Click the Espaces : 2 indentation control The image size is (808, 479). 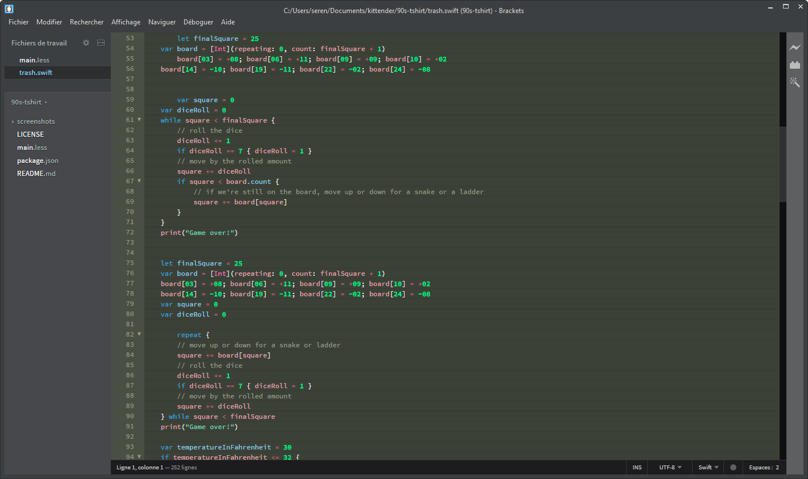[764, 467]
